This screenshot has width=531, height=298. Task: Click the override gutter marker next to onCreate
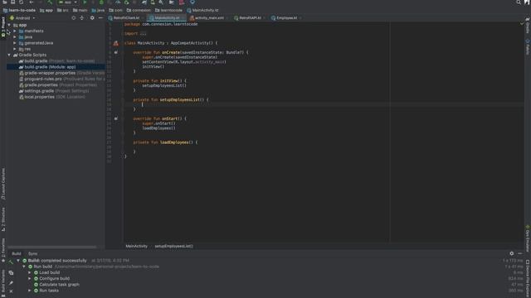[116, 52]
